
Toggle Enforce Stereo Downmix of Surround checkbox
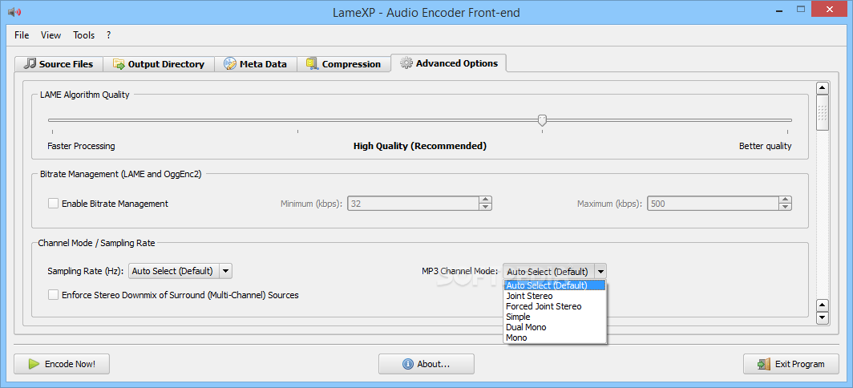53,295
